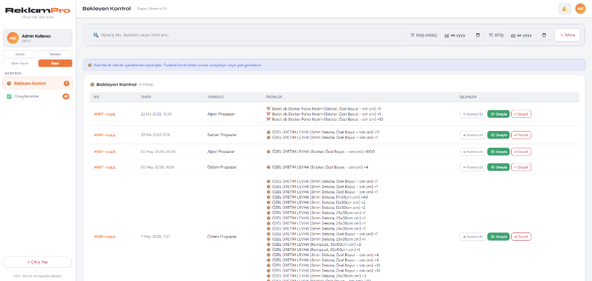Approve order #SP-1044 with Onayla

[498, 135]
